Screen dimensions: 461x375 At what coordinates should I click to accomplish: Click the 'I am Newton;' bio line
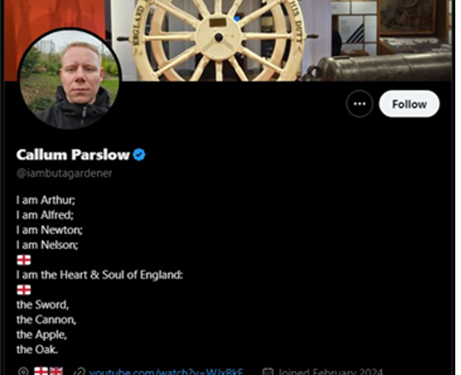49,230
